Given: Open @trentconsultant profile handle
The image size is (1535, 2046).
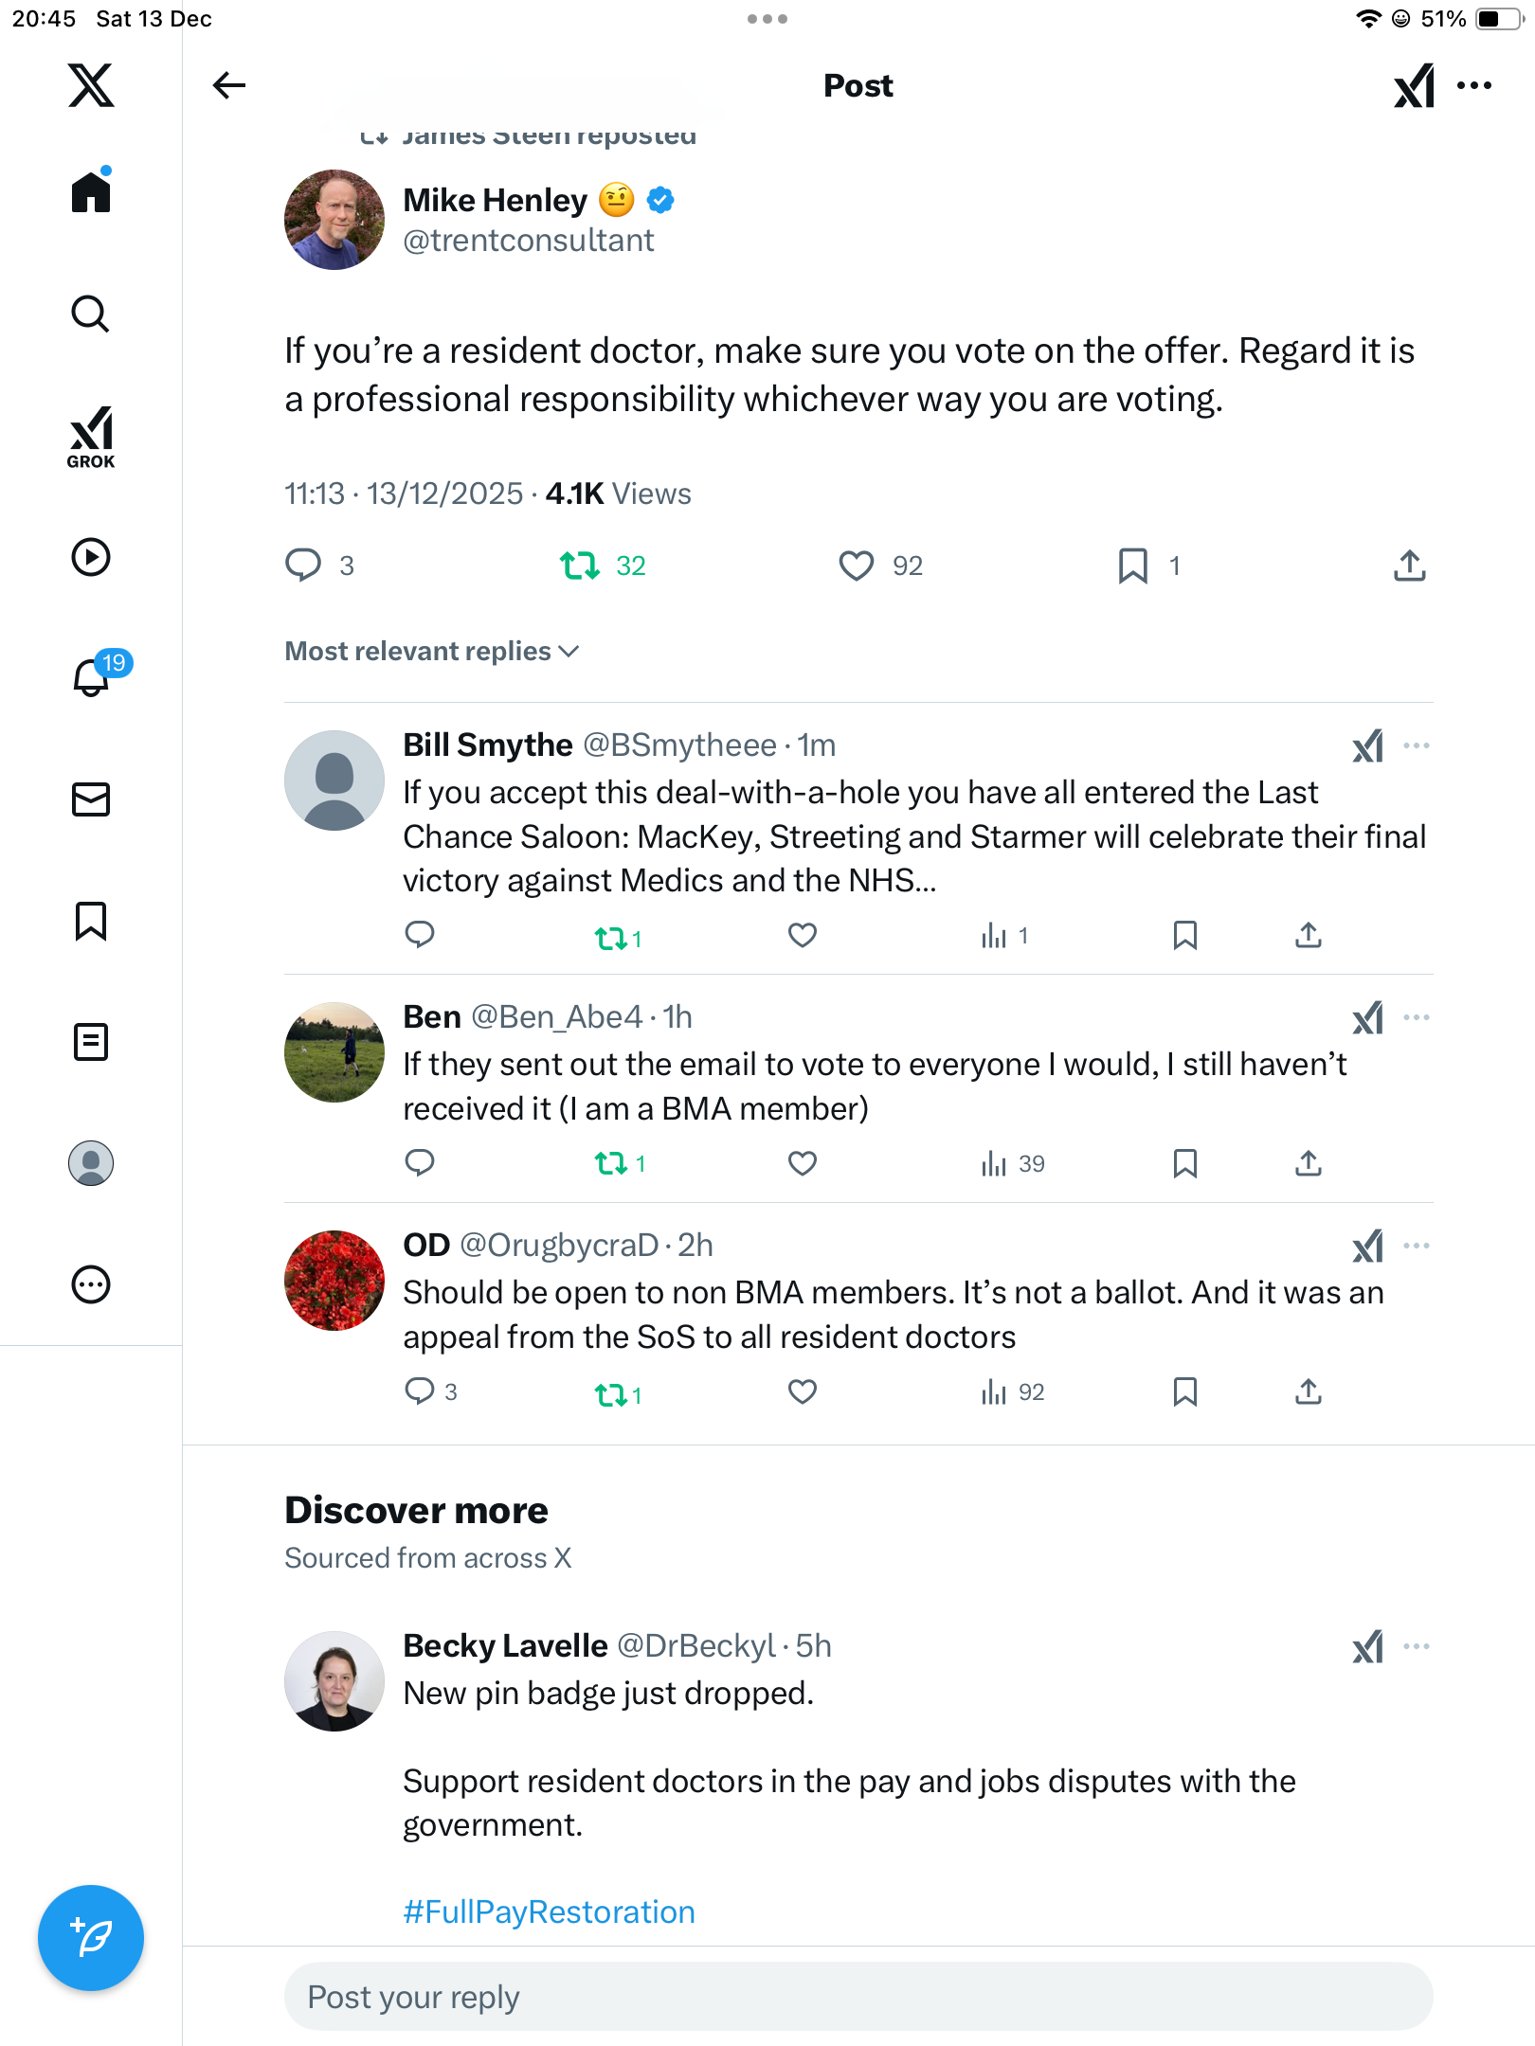Looking at the screenshot, I should pyautogui.click(x=528, y=241).
